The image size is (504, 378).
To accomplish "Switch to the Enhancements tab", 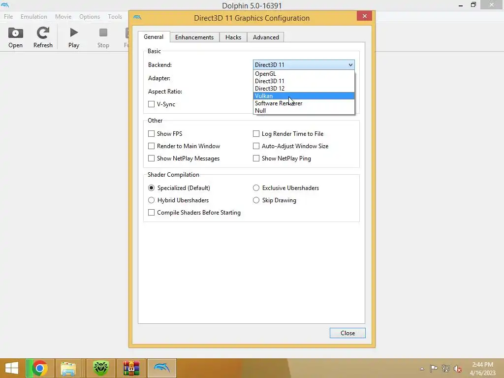I will pos(194,37).
